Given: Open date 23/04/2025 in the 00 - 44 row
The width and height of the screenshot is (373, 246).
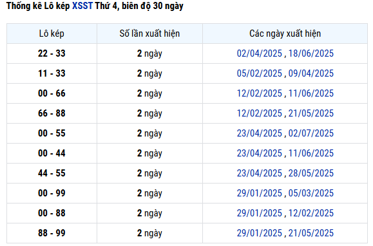Looking at the screenshot, I should click(259, 153).
